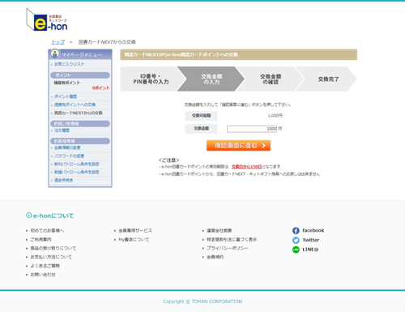
Task: Open 商品の受け取りについて footer link
Action: (53, 248)
